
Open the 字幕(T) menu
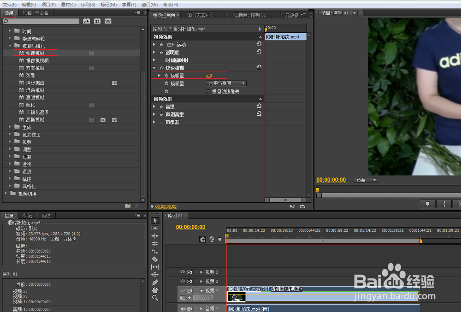tap(129, 5)
